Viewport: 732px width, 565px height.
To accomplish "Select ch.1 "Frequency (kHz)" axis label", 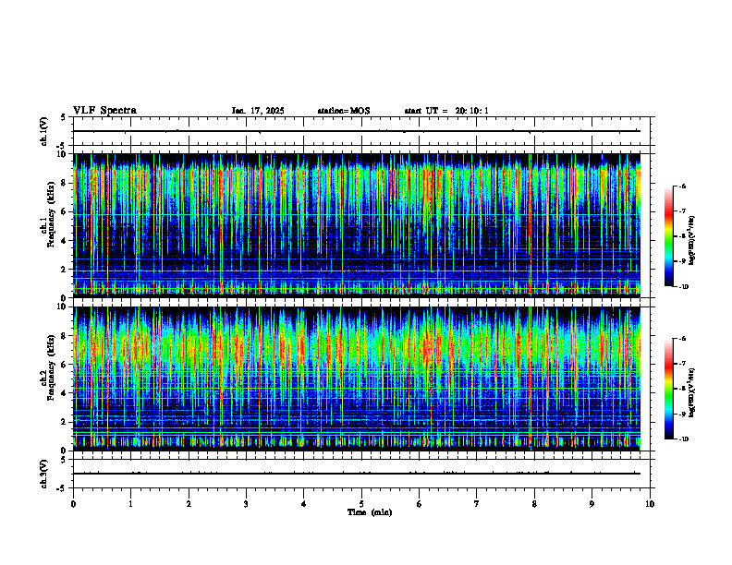I will (x=51, y=214).
